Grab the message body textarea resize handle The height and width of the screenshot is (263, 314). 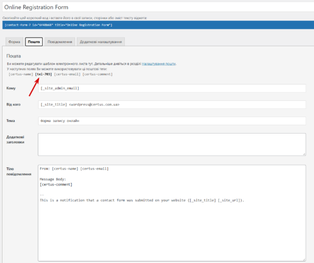click(x=304, y=259)
